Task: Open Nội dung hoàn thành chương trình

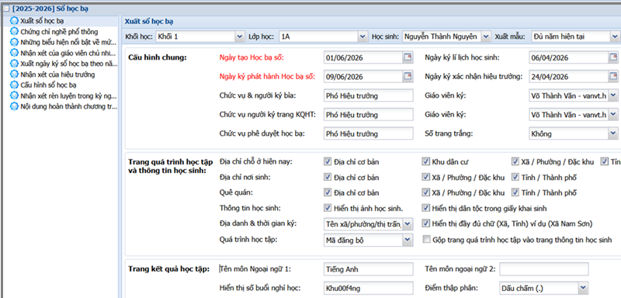Action: [x=68, y=106]
